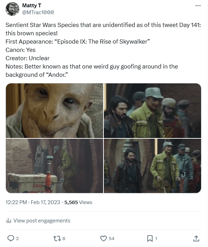The width and height of the screenshot is (208, 247).
Task: Open the three-dot more options menu
Action: click(x=198, y=6)
